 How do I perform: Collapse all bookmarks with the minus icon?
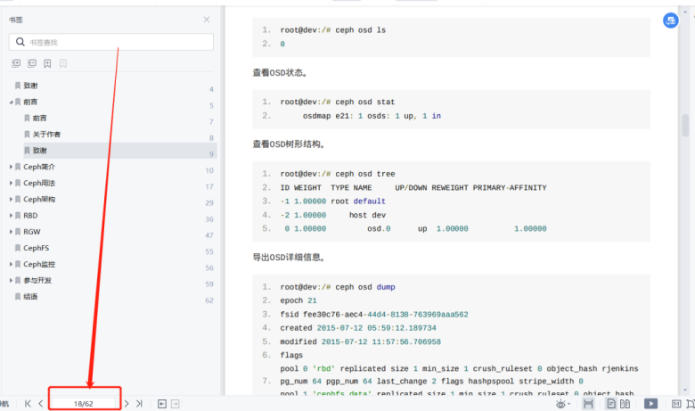click(32, 63)
